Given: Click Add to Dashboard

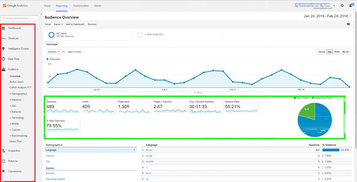Looking at the screenshot, I should click(x=75, y=25).
